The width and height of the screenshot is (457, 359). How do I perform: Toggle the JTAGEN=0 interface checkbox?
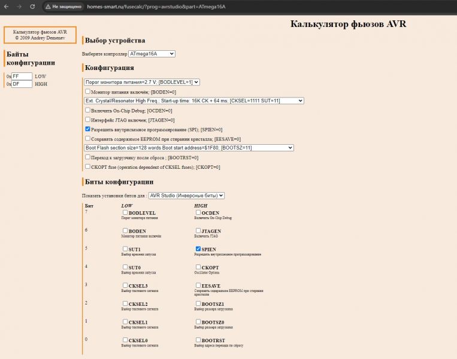tap(87, 120)
